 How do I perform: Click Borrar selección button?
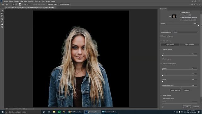point(175,91)
